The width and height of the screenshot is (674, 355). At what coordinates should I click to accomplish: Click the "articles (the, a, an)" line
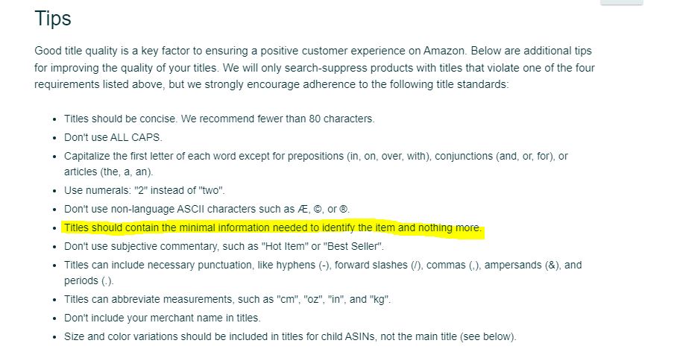click(108, 172)
